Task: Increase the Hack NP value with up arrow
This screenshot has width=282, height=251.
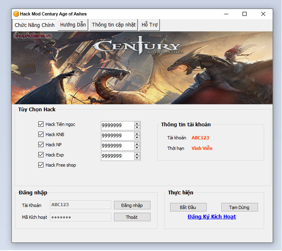Action: [137, 144]
